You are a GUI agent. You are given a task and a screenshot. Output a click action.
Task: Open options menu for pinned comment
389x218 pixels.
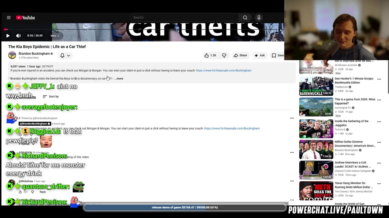pos(292,118)
